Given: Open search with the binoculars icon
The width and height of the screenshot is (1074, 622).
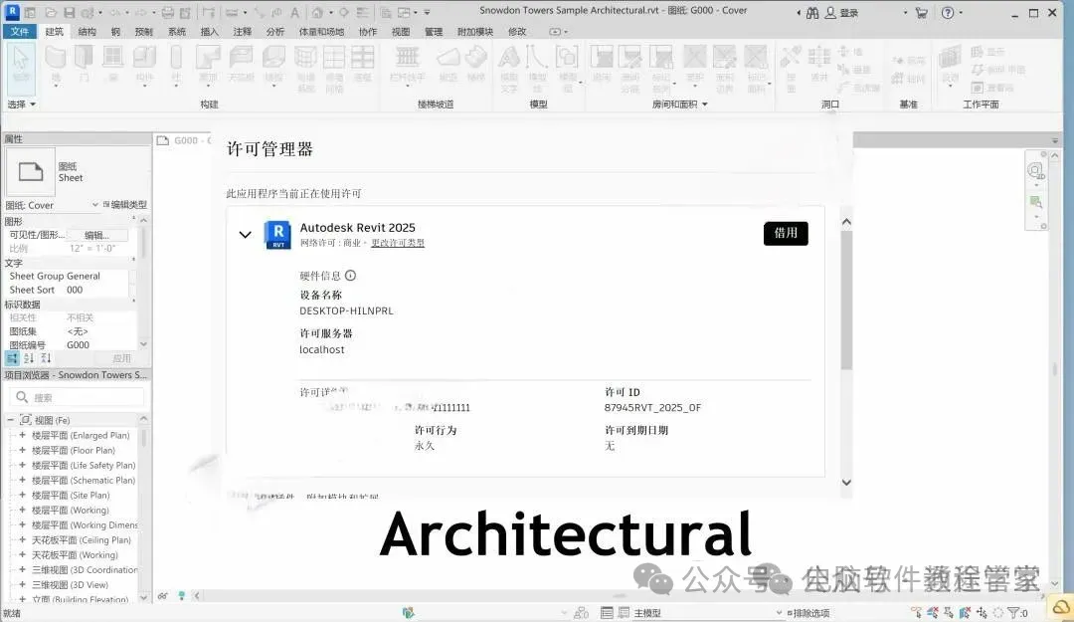Looking at the screenshot, I should tap(812, 12).
